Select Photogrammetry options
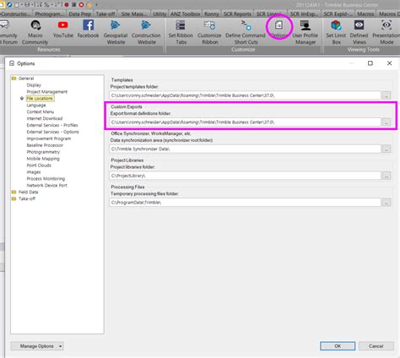 tap(43, 152)
